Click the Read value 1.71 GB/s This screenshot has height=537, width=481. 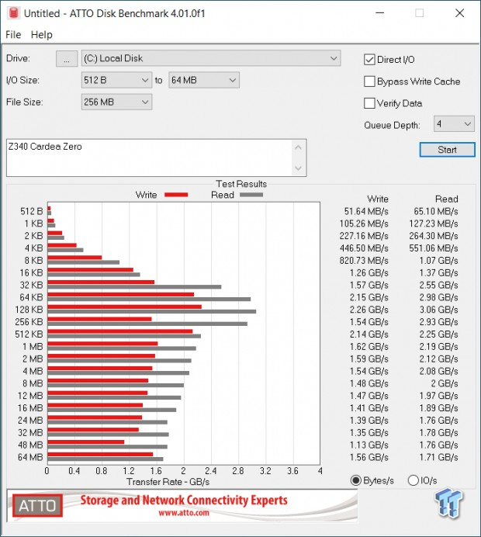(438, 457)
